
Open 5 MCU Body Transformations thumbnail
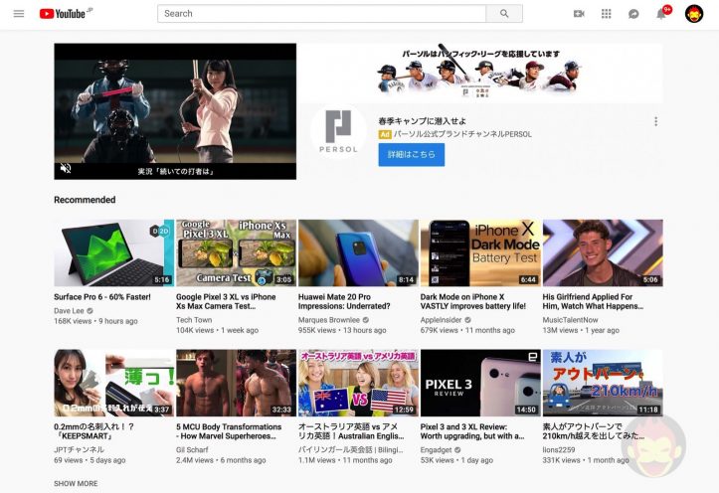click(x=236, y=383)
